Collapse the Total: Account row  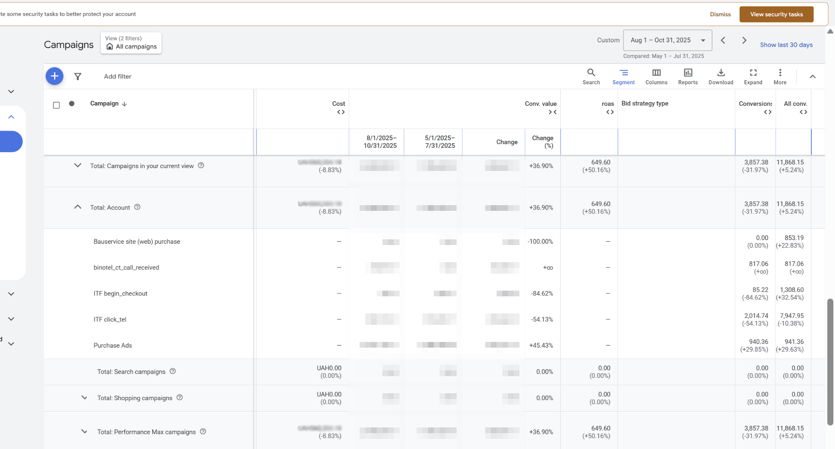tap(77, 207)
